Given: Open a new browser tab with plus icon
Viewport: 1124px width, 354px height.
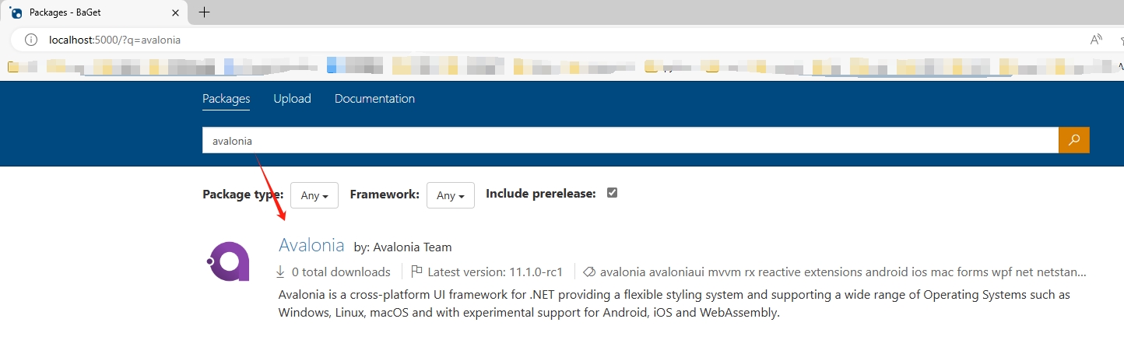Looking at the screenshot, I should (205, 12).
